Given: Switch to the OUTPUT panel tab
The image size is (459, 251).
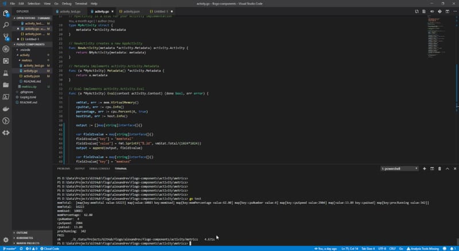Looking at the screenshot, I should tap(80, 168).
